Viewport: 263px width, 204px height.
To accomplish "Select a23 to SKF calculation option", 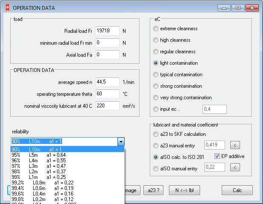I will [x=156, y=134].
